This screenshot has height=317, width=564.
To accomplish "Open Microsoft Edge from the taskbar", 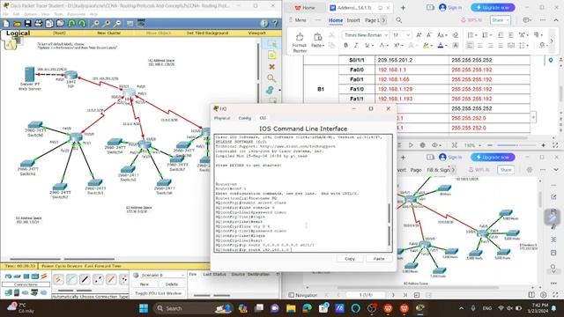I will pyautogui.click(x=307, y=308).
